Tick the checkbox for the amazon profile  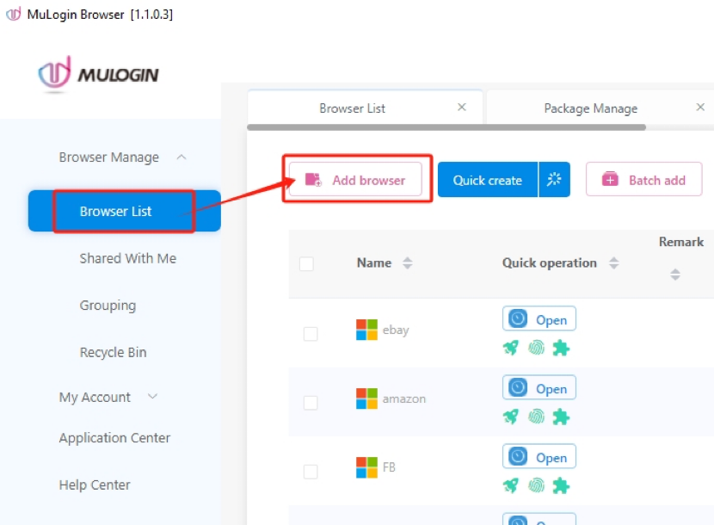tap(311, 403)
